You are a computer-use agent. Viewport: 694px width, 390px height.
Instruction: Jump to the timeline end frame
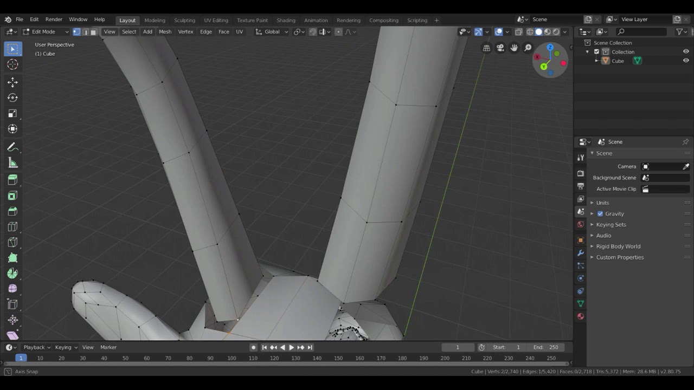click(x=310, y=347)
